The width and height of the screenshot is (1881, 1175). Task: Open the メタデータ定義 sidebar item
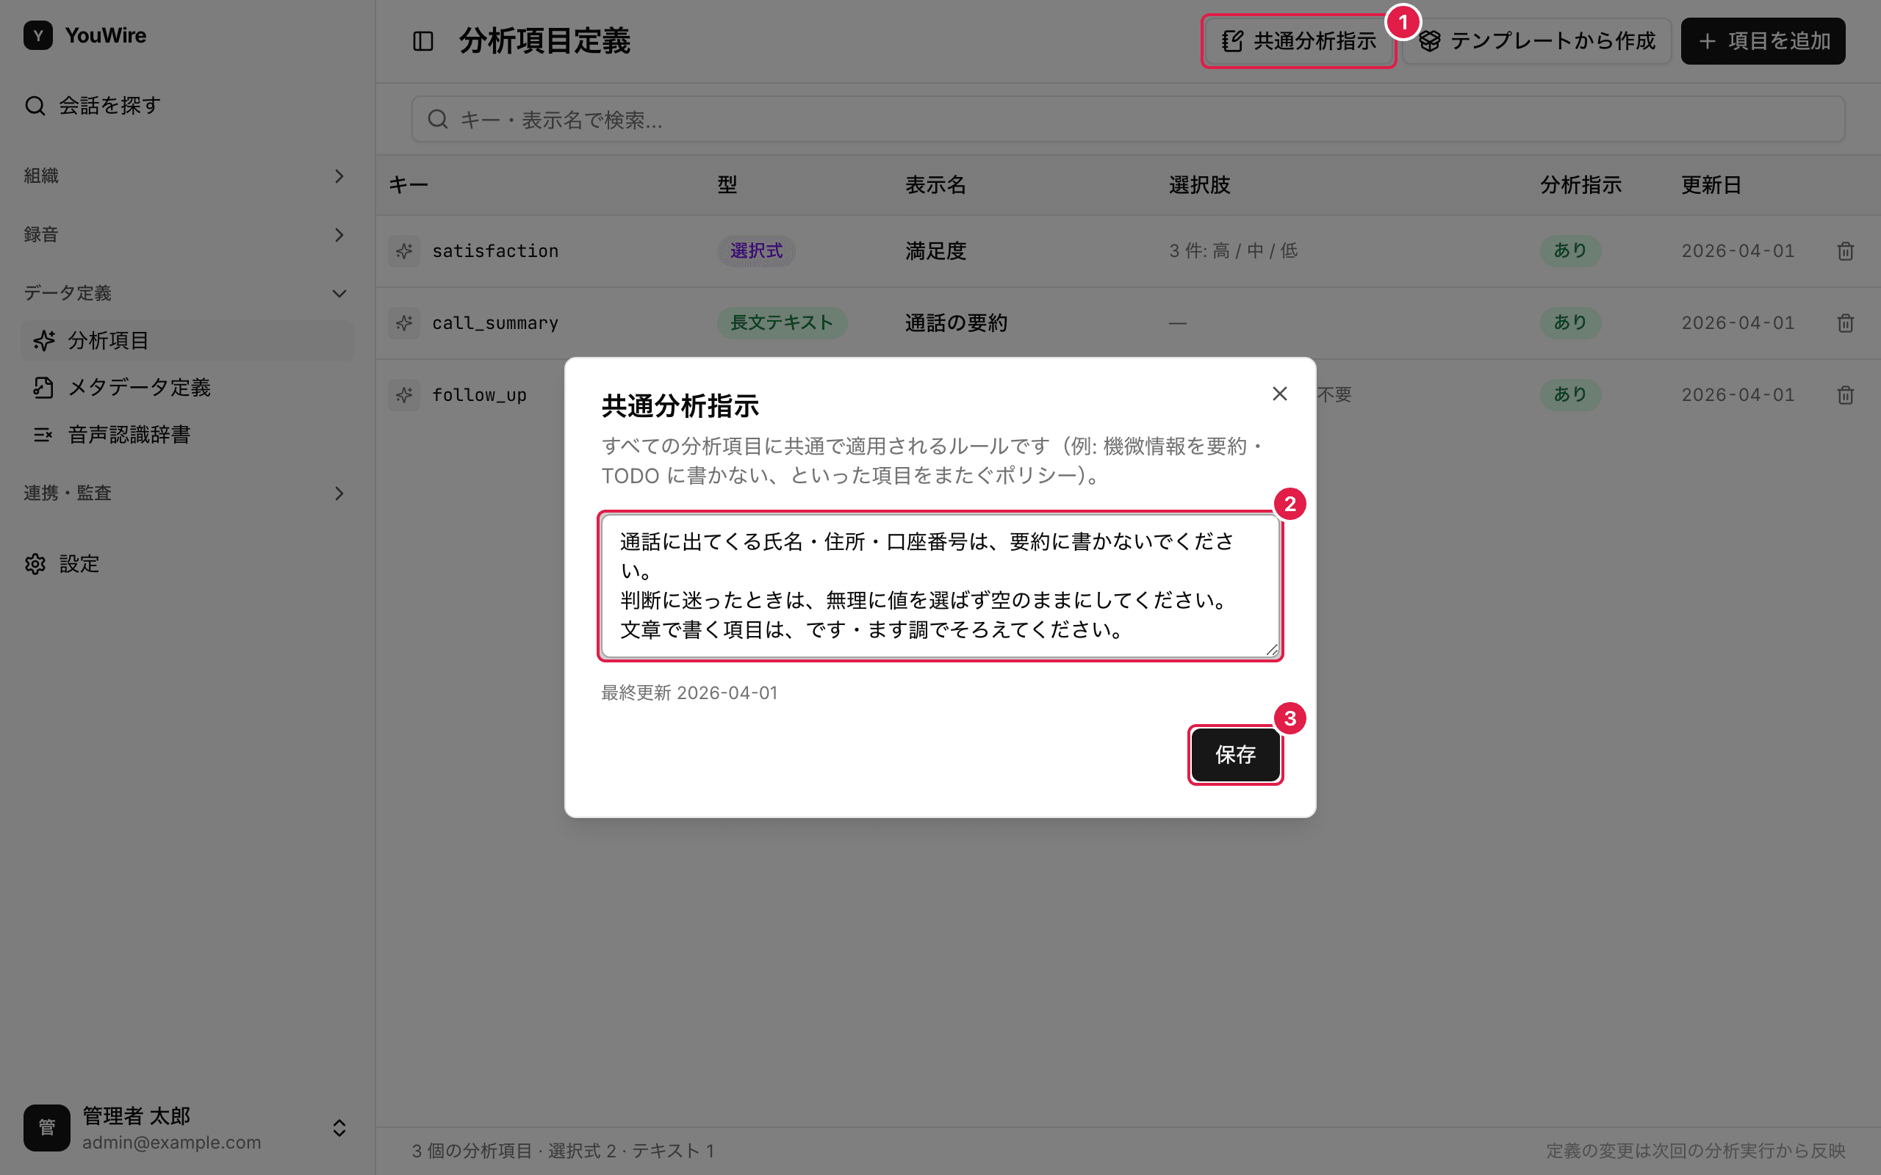click(187, 388)
